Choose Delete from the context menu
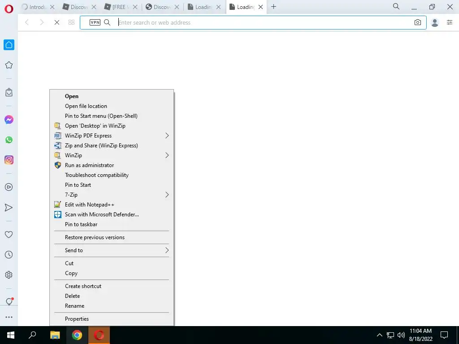459x344 pixels. (x=112, y=296)
